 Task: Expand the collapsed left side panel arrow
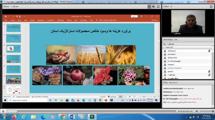point(1,56)
